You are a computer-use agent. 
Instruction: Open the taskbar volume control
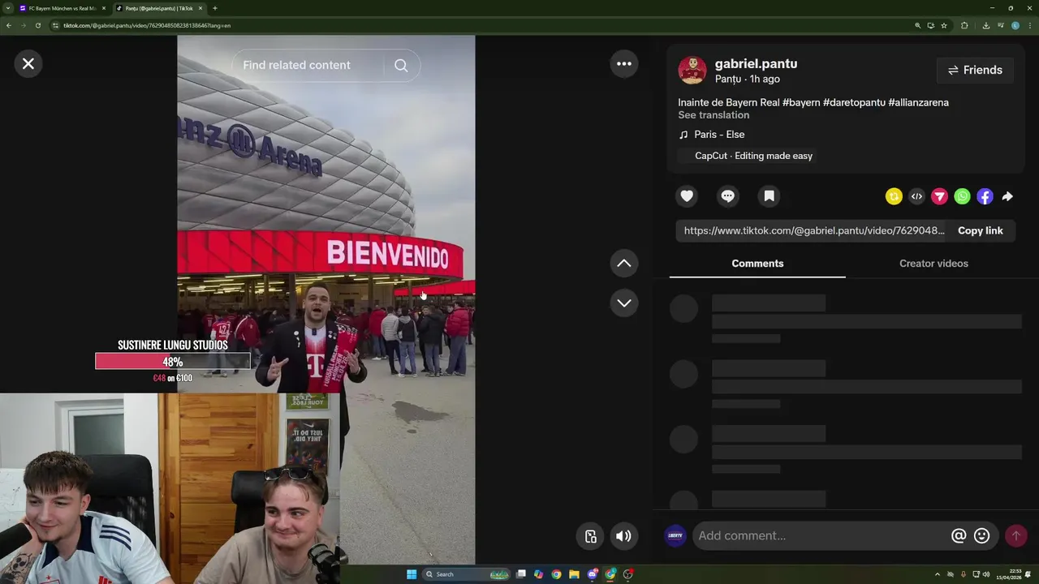click(986, 574)
